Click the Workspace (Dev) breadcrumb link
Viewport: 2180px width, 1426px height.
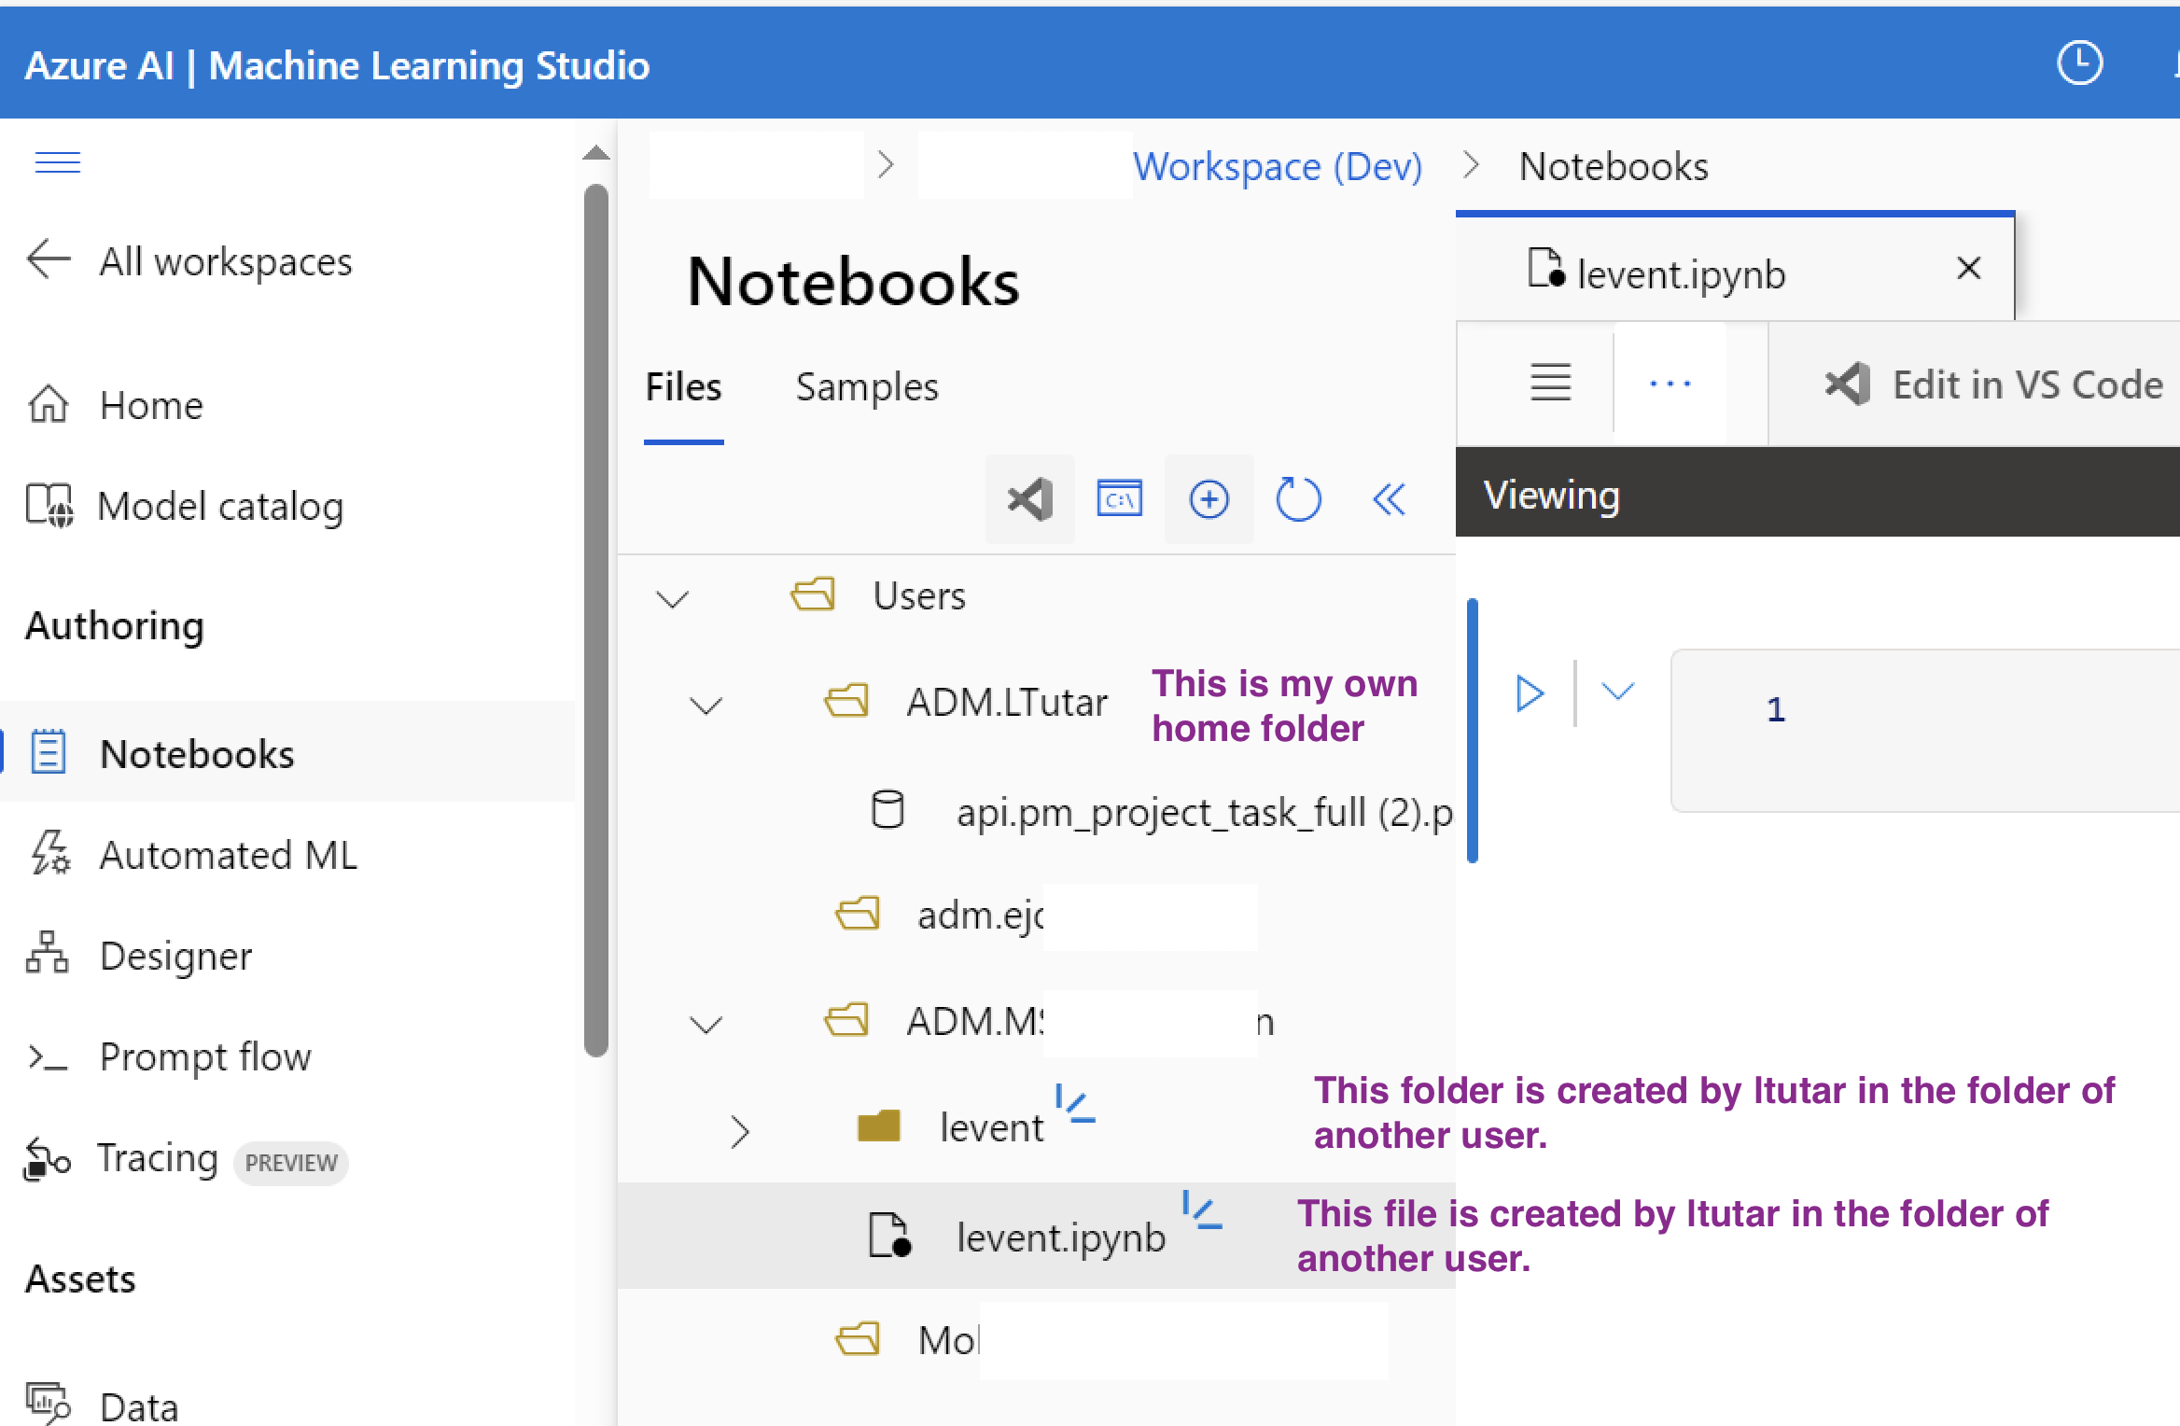(x=1278, y=166)
